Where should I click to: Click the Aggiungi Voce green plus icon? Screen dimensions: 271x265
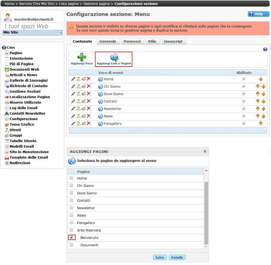[x=82, y=57]
